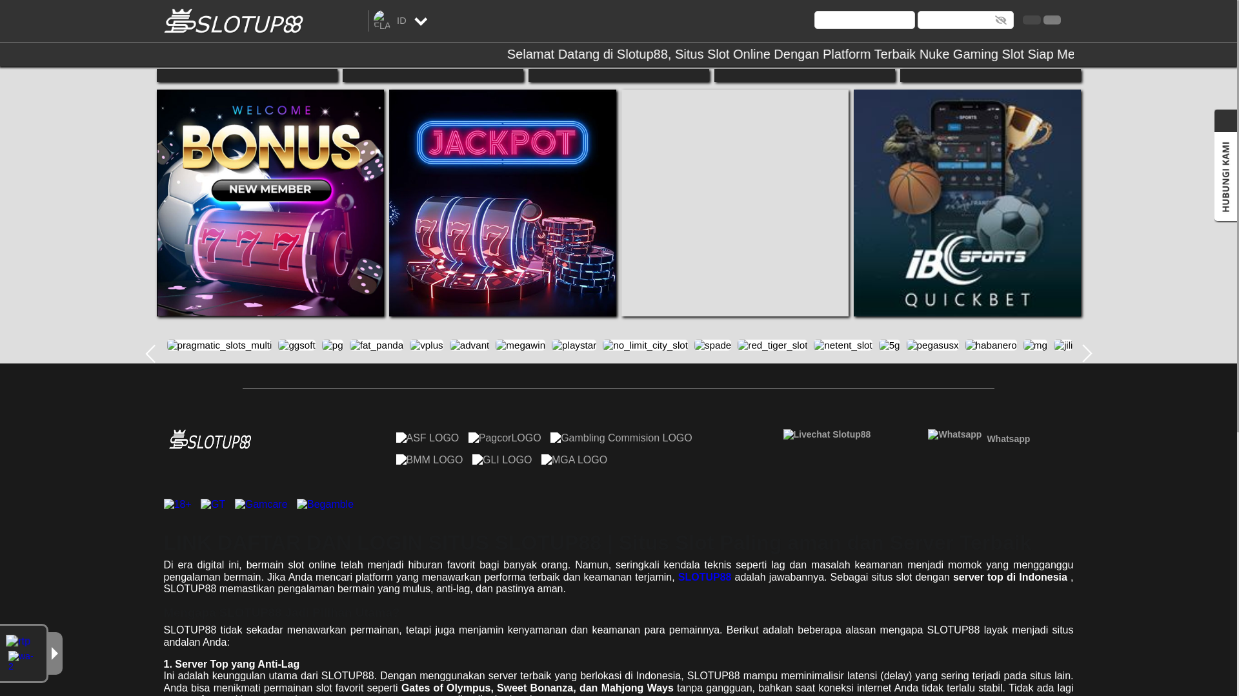Open the IBC Sports Quickbet banner
This screenshot has width=1239, height=696.
pos(967,203)
